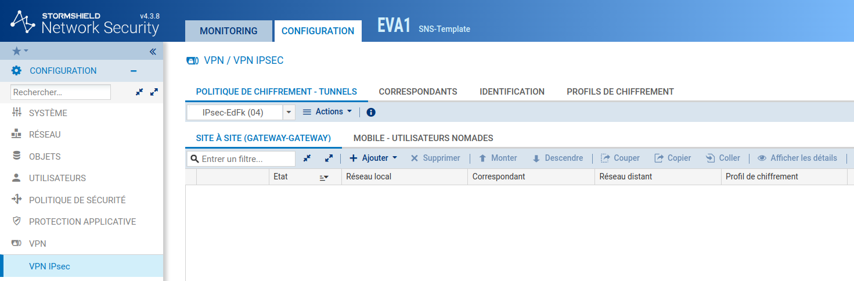Open the IPsec-EdFk (04) policy dropdown
854x281 pixels.
click(289, 113)
